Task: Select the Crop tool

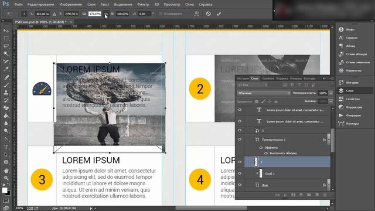Action: tap(6, 61)
